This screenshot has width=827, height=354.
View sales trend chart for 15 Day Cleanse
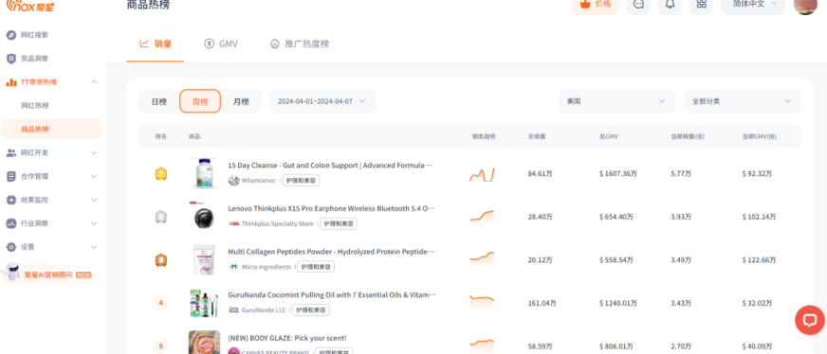pos(482,174)
